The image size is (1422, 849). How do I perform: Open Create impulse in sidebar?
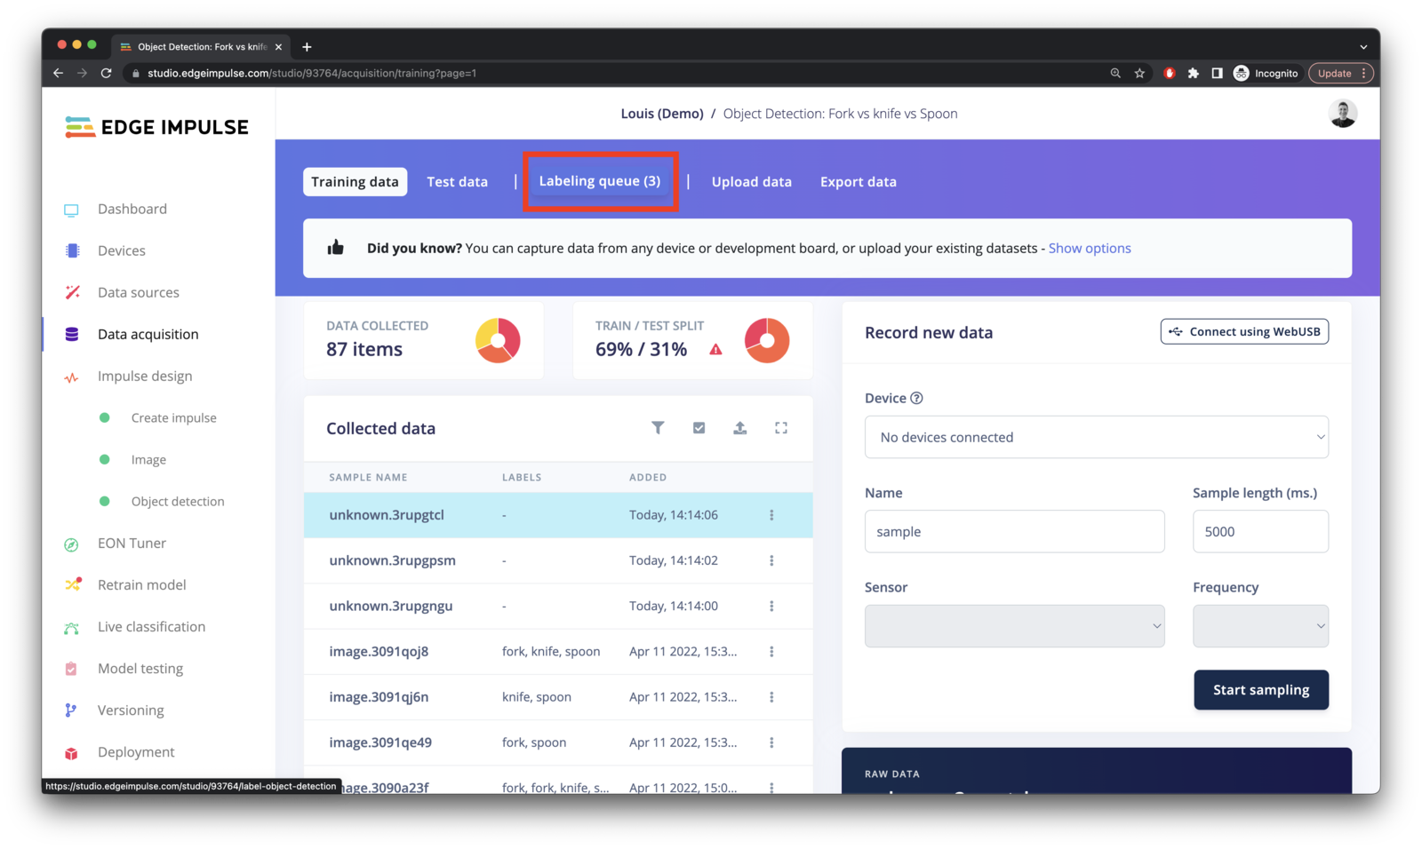pyautogui.click(x=173, y=417)
